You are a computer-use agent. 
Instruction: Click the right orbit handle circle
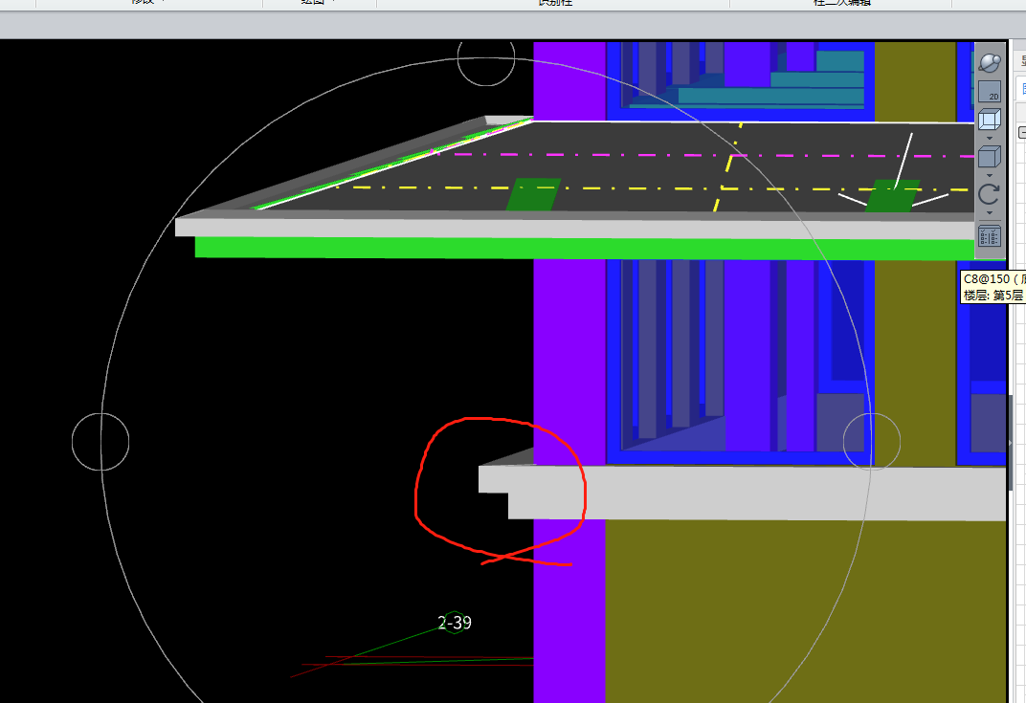872,442
